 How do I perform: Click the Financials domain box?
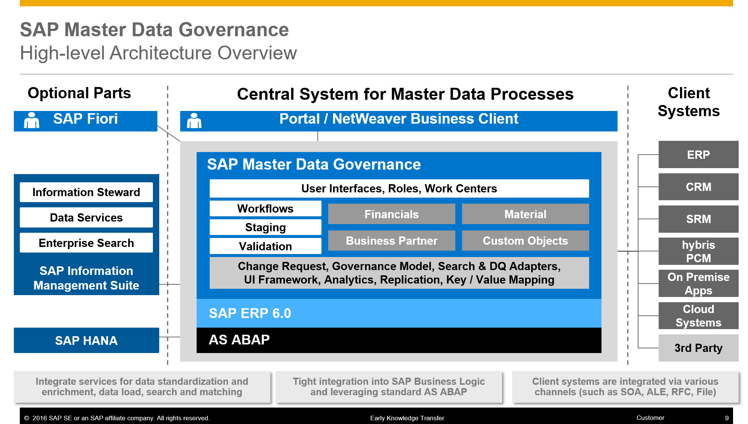[392, 214]
